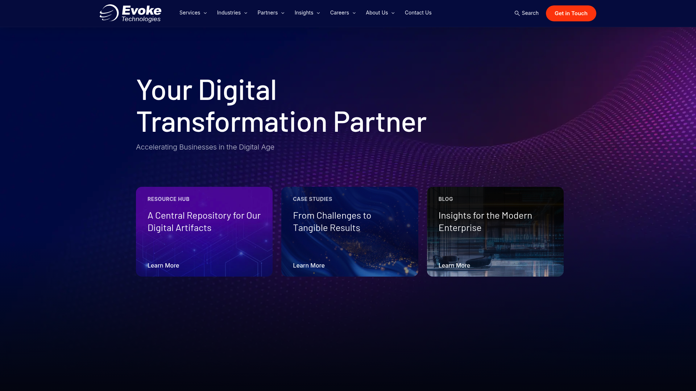The height and width of the screenshot is (391, 696).
Task: Click the BLOG label
Action: 446,199
